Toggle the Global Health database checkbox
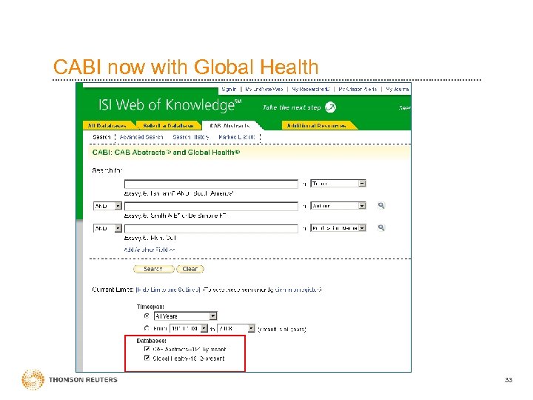This screenshot has height=400, width=533. (147, 358)
